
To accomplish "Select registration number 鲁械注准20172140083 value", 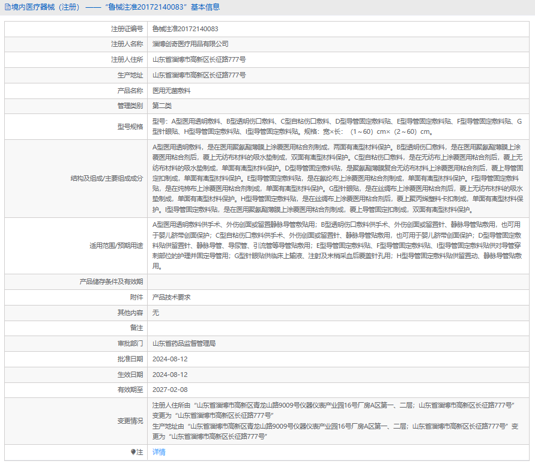I will point(186,29).
